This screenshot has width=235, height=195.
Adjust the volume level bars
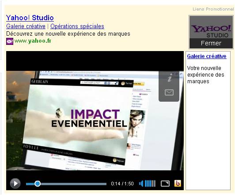(x=150, y=184)
